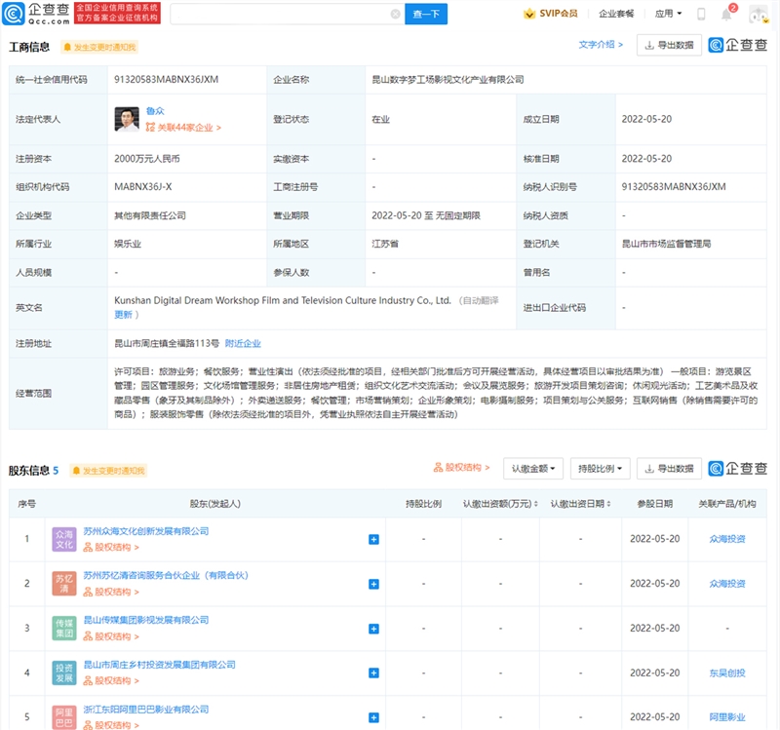This screenshot has width=780, height=730.
Task: Click the 更新 link under English name
Action: (x=124, y=315)
